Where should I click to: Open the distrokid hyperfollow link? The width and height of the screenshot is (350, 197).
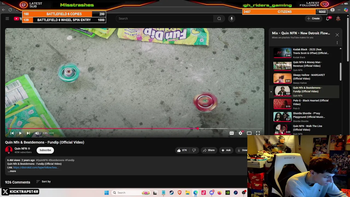[36, 167]
